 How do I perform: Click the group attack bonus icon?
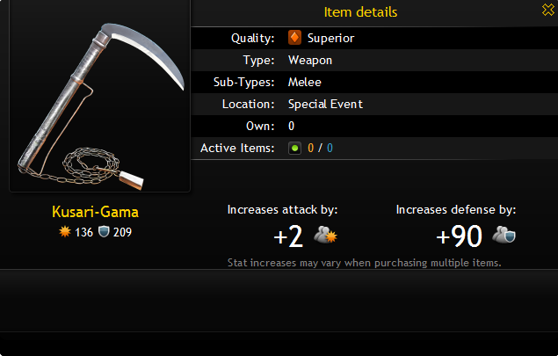(x=325, y=235)
